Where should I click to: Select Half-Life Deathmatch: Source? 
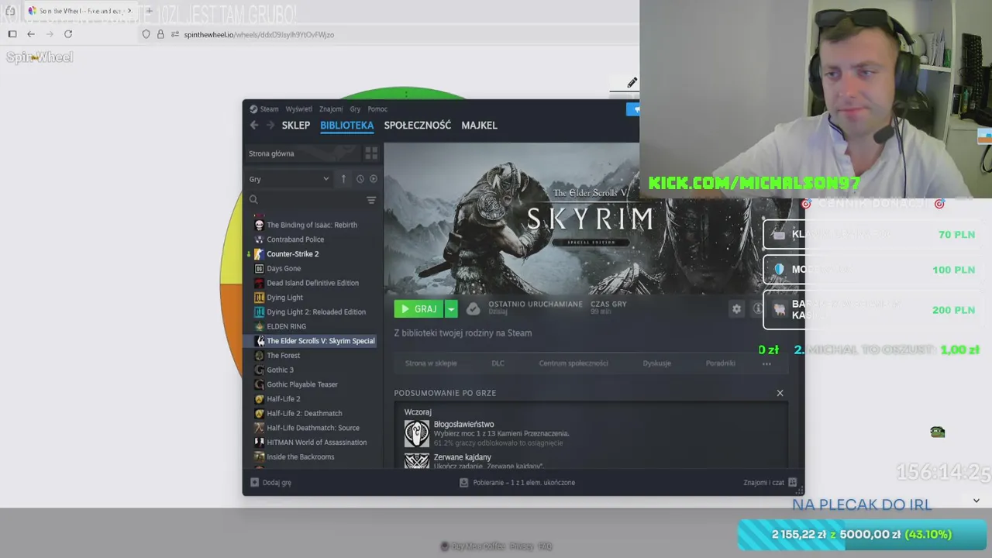pyautogui.click(x=313, y=428)
